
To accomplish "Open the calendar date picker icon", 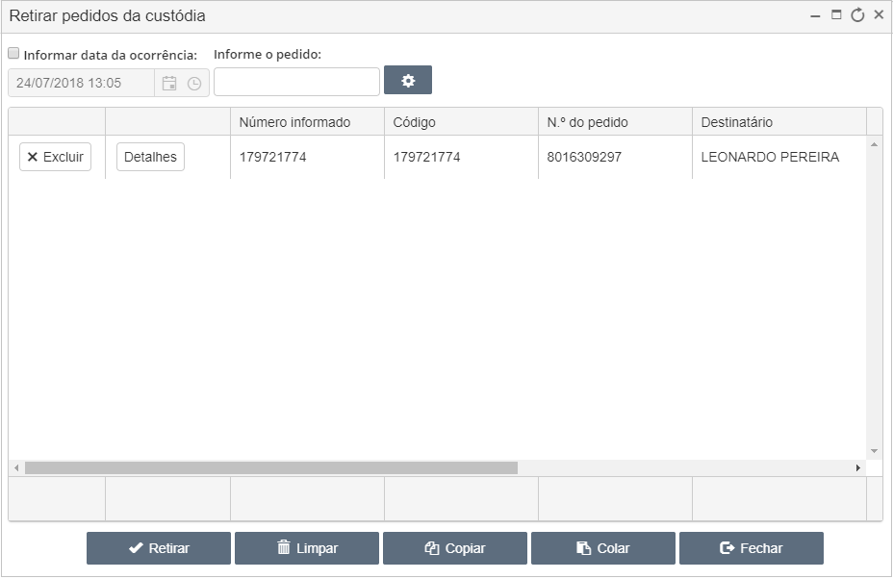I will 169,83.
